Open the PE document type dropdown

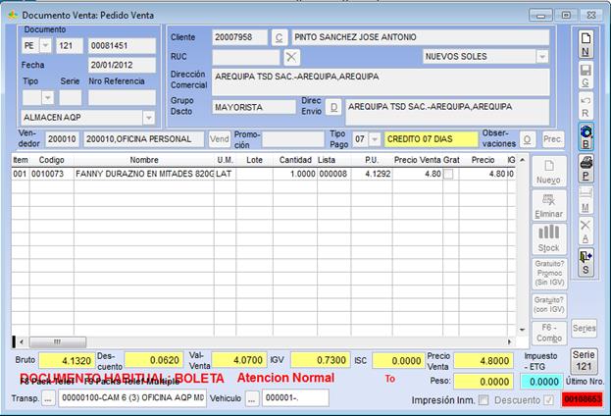(45, 45)
